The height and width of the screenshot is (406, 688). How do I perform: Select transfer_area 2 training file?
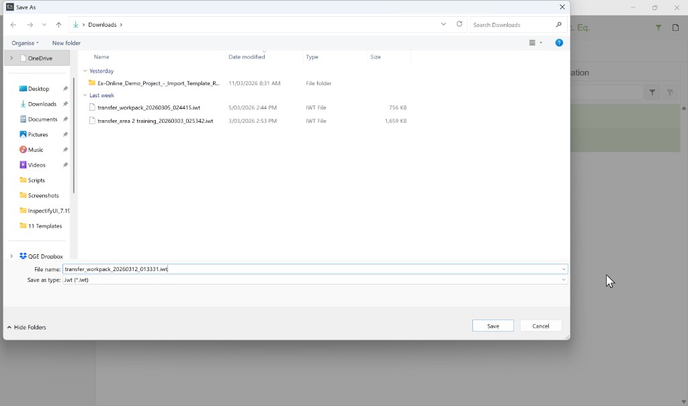point(155,121)
